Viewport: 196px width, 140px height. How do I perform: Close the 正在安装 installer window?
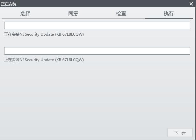pos(191,4)
